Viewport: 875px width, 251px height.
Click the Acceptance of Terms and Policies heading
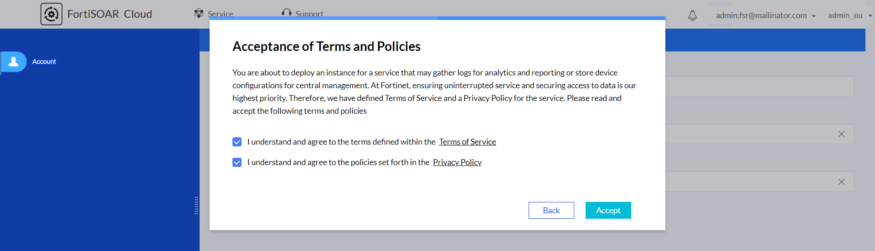(326, 46)
